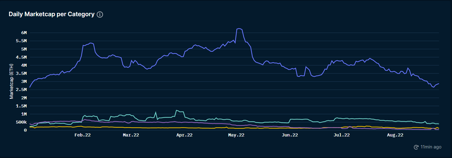Select the Apr.22 label on the x-axis
Screen dimensions: 452x158
(x=184, y=135)
